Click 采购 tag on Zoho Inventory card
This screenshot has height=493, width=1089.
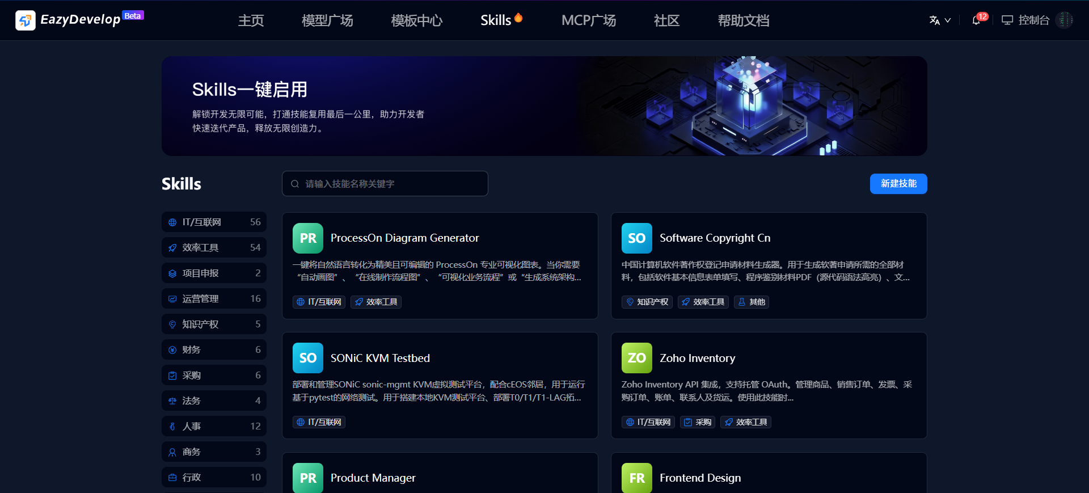[x=698, y=422]
